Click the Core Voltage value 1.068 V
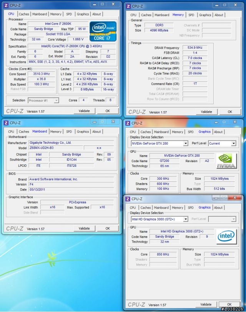Viewport: 246px width, 312px height. pos(78,39)
